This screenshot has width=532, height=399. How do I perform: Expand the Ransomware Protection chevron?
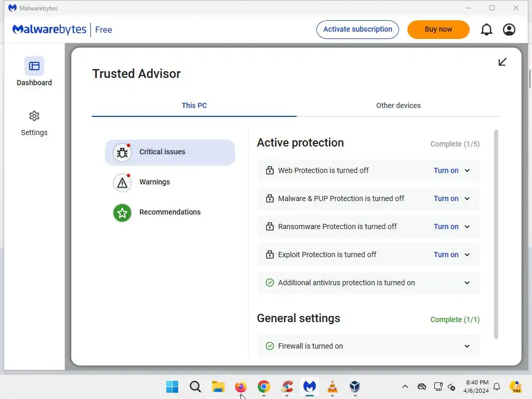467,227
